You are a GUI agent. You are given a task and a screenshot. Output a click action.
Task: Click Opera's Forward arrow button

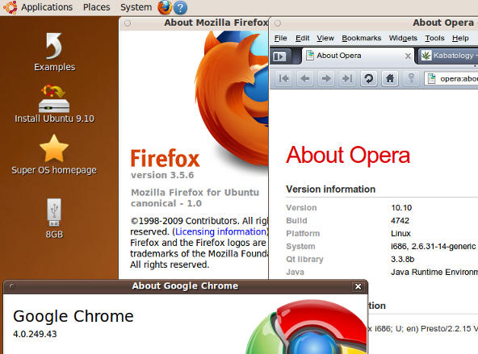tap(326, 78)
